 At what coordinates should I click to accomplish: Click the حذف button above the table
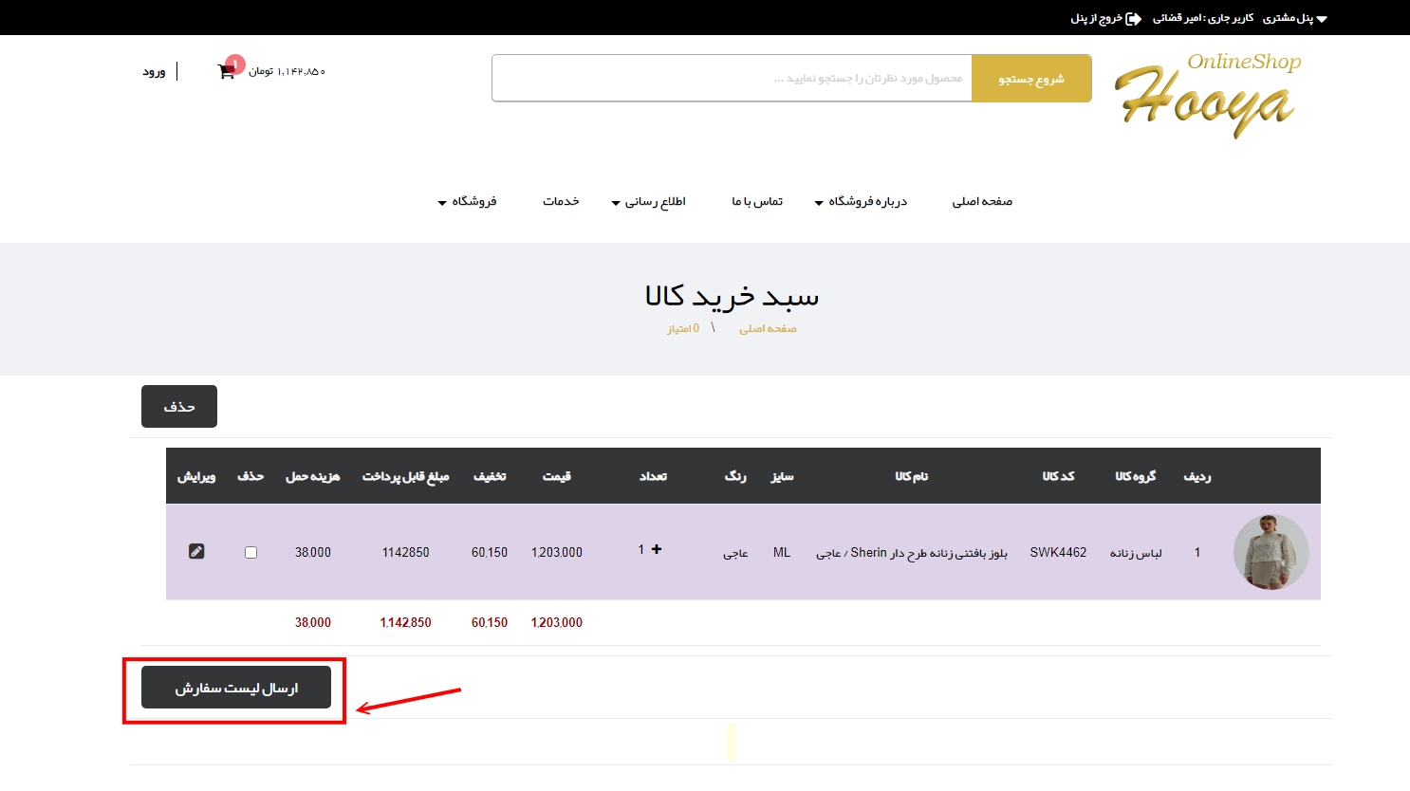[179, 406]
